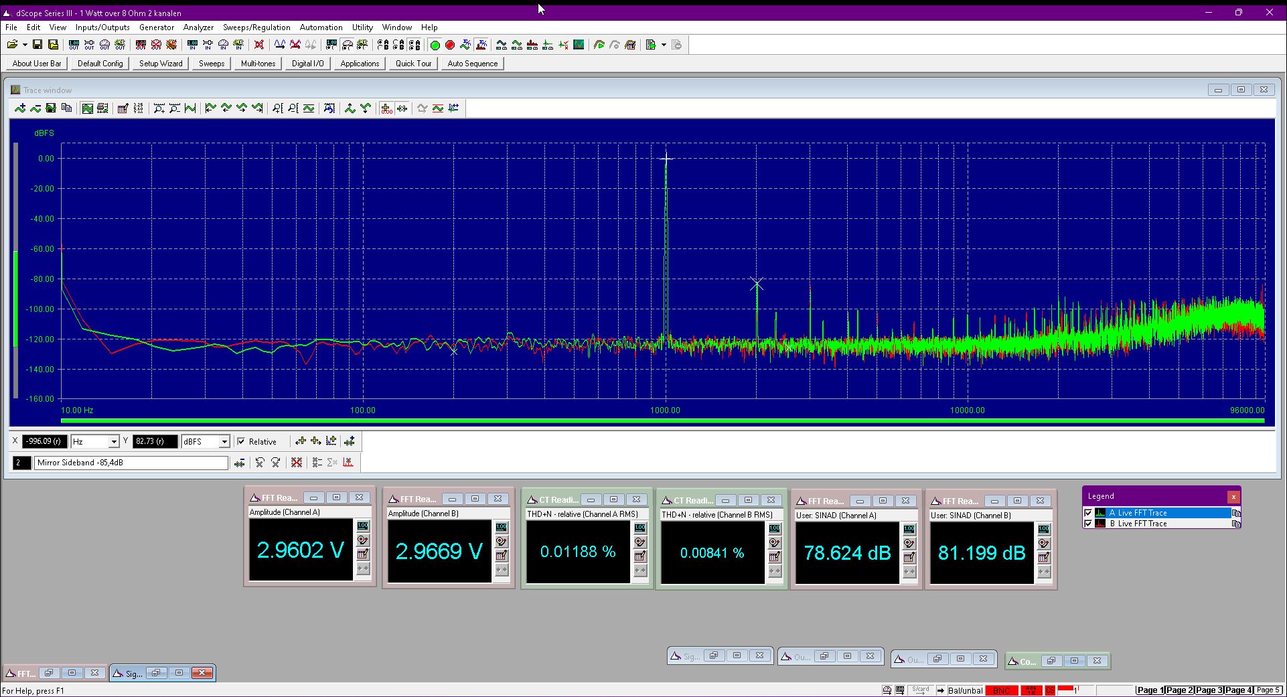This screenshot has width=1287, height=697.
Task: Open the Automation menu
Action: [x=321, y=27]
